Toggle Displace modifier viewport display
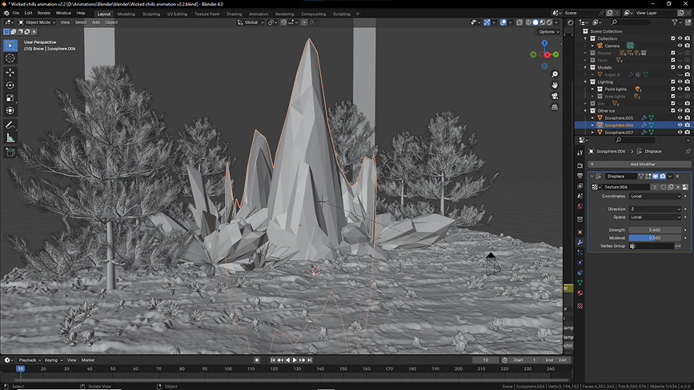 [654, 176]
